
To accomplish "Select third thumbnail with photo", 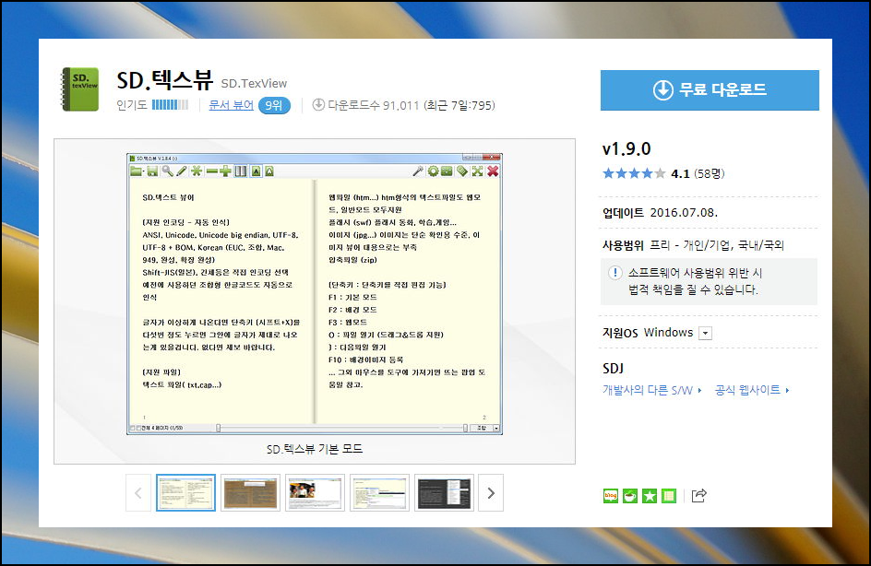I will (315, 493).
